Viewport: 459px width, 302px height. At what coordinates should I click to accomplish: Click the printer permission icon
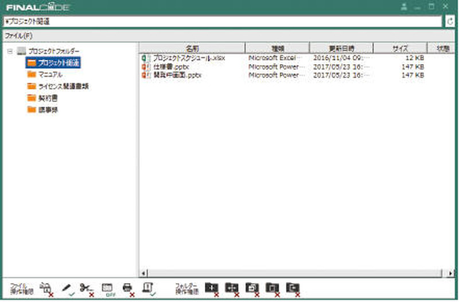click(127, 288)
